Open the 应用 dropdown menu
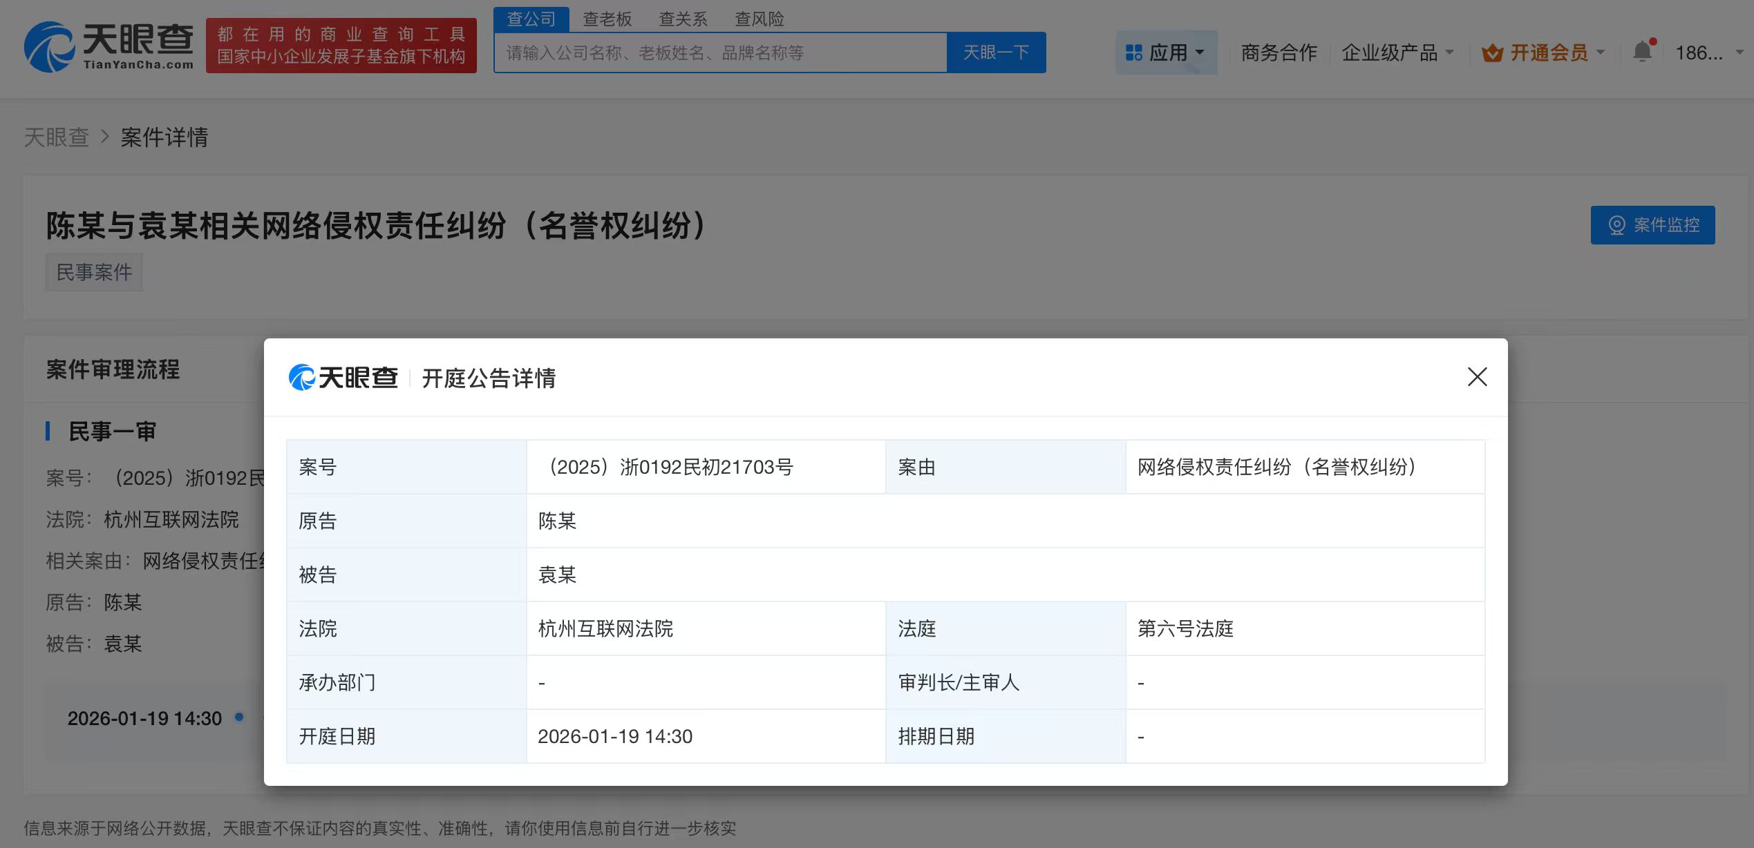The width and height of the screenshot is (1754, 848). point(1169,52)
